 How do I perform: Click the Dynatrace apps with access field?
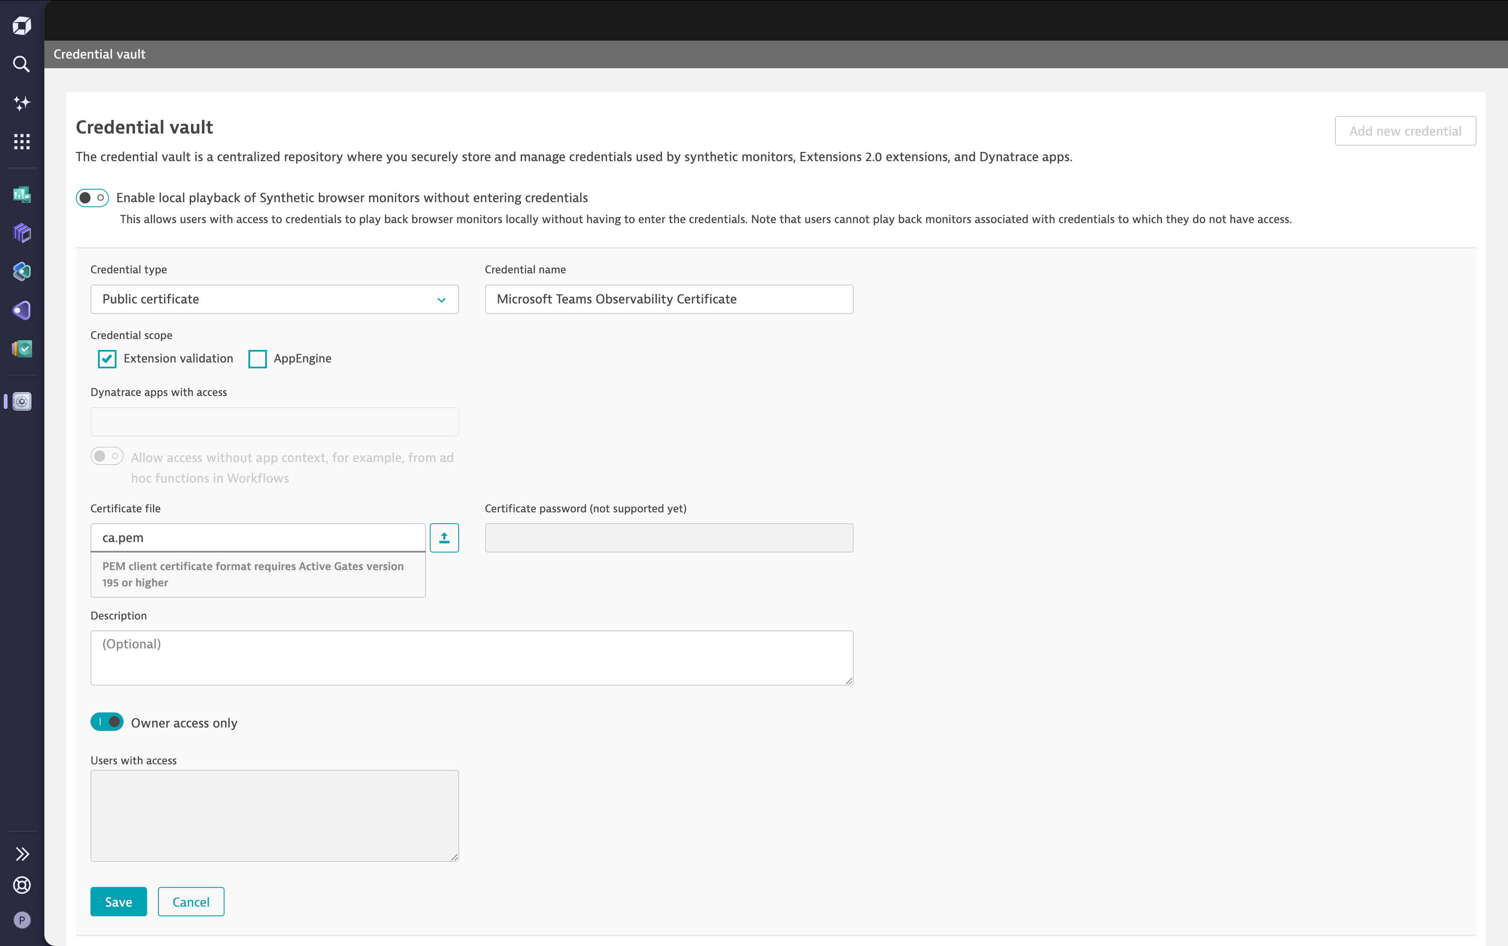pyautogui.click(x=274, y=422)
